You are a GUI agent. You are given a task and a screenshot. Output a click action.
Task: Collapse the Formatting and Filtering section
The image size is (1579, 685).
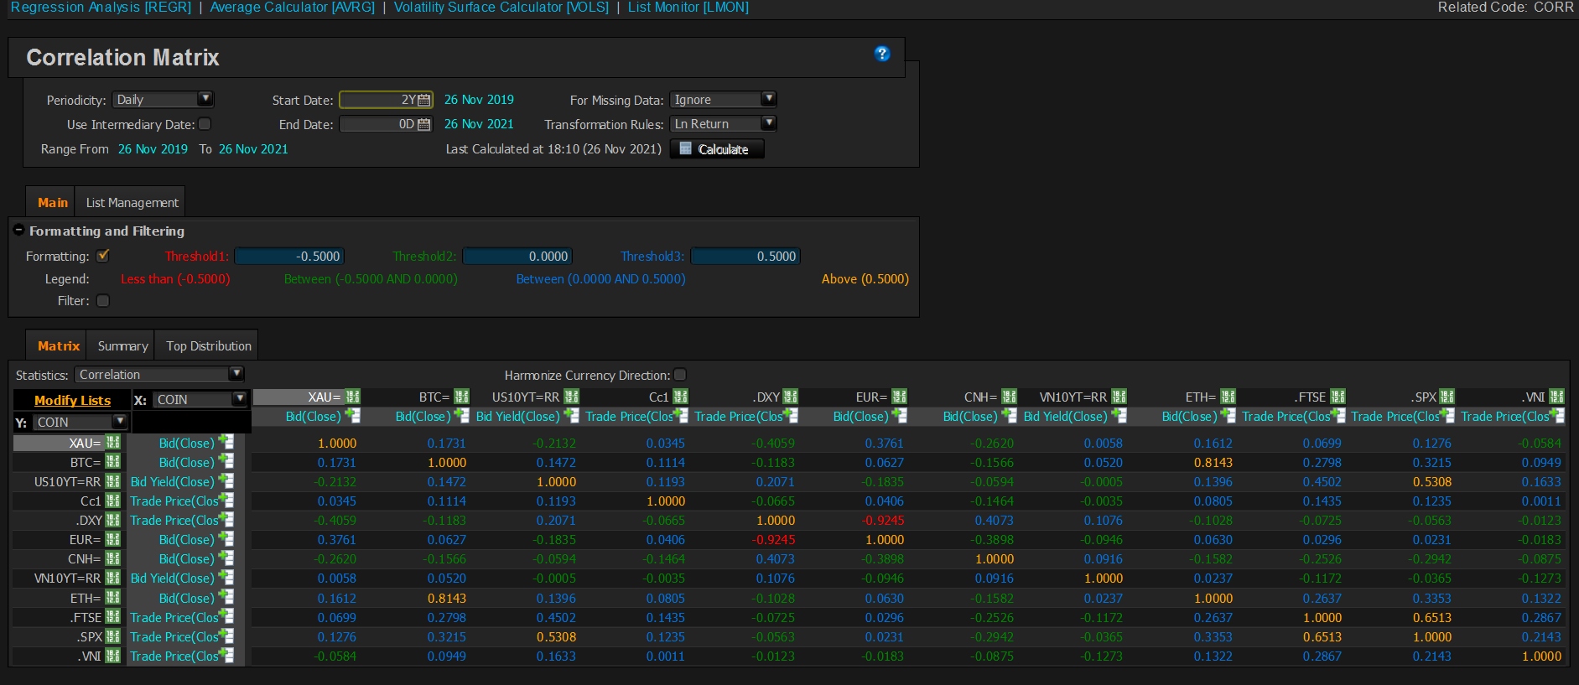coord(18,231)
